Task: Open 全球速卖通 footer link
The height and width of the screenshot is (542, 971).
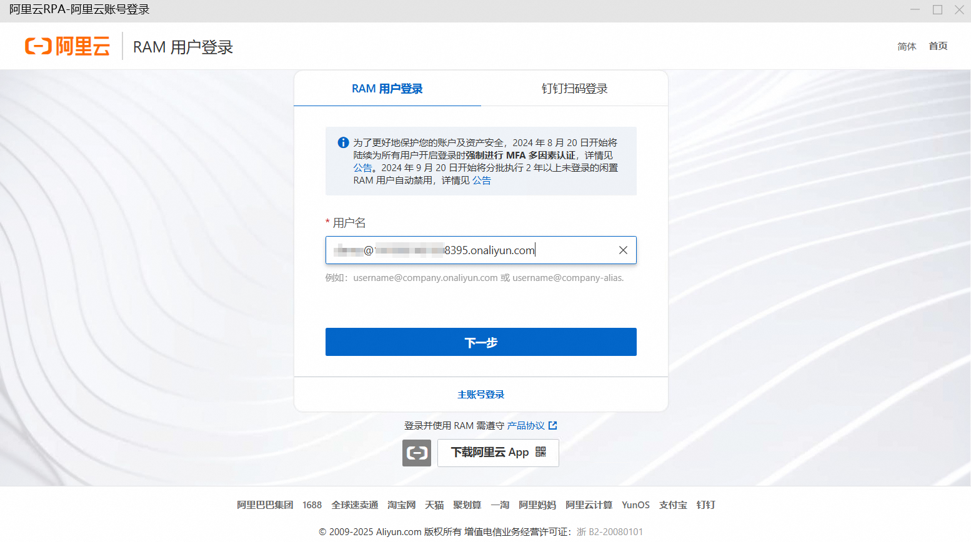Action: pos(355,505)
